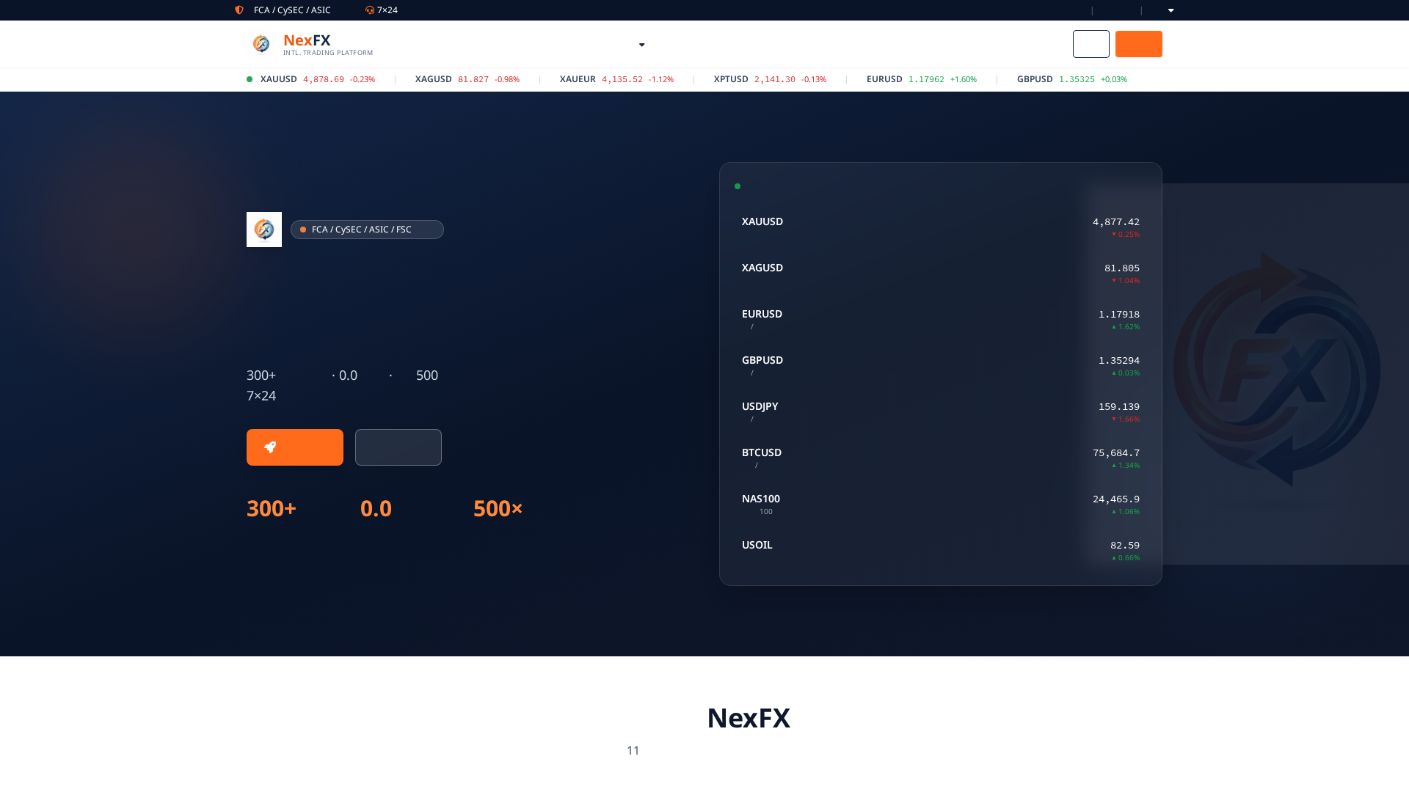The image size is (1409, 792).
Task: Open the NAS100 row in market panel
Action: (x=941, y=505)
